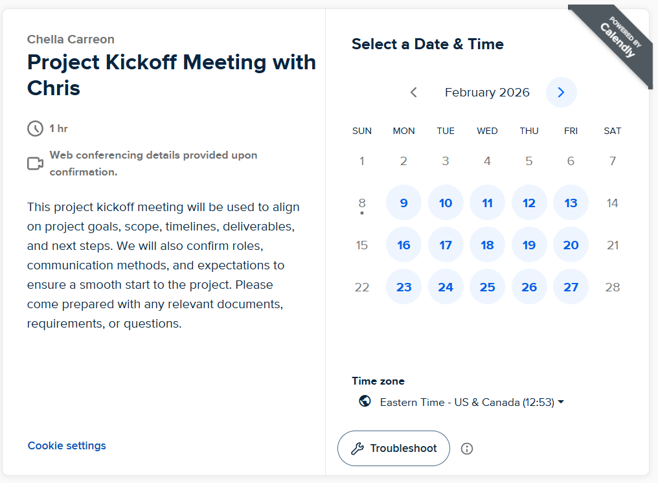Select February 16 on the calendar
The image size is (658, 483).
[x=403, y=245]
